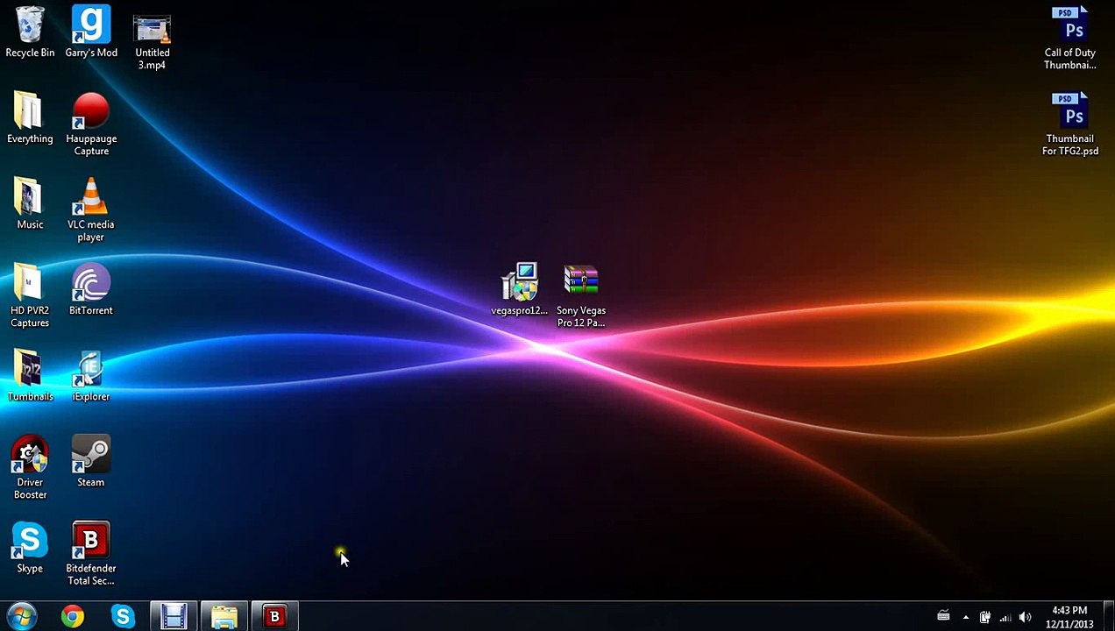Switch to the video editor taskbar button

[x=174, y=617]
